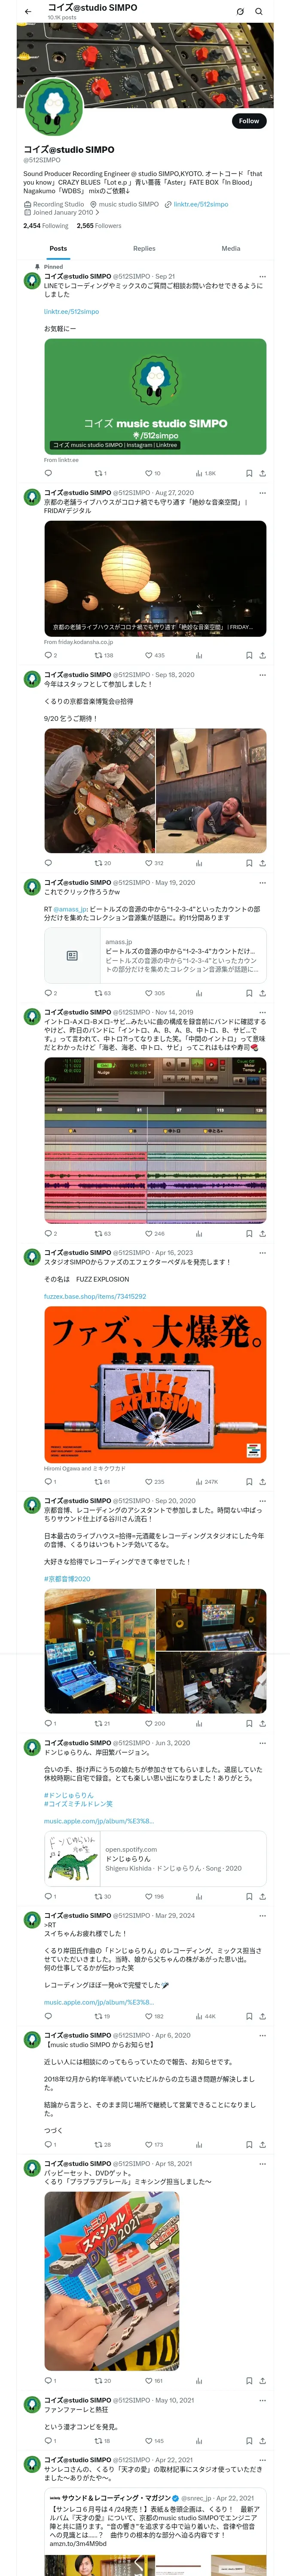Open the #京都音博2020 hashtag
This screenshot has height=2576, width=290.
pos(67,1579)
